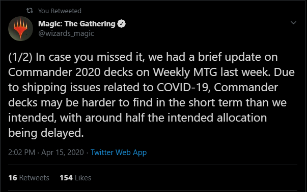Screen dimensions: 307x192
Task: Click the Commander 2020 phrase in tweet
Action: point(54,72)
